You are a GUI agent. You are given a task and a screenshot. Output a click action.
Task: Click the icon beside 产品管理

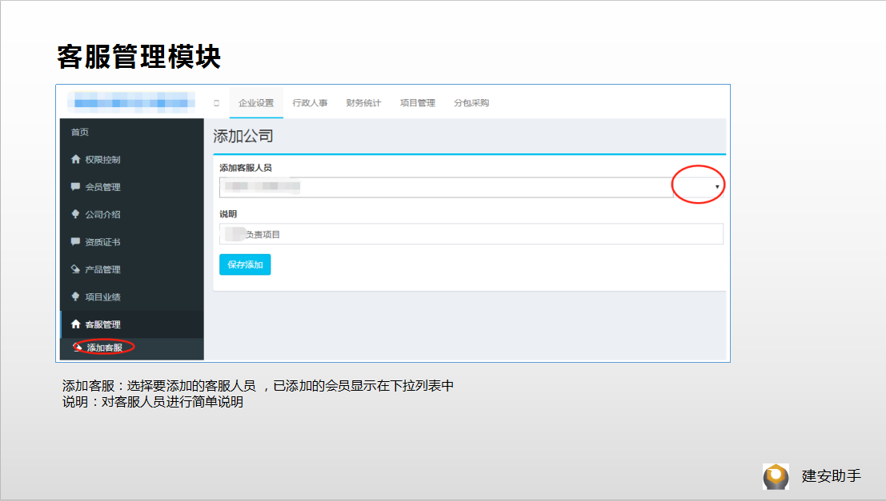tap(76, 269)
